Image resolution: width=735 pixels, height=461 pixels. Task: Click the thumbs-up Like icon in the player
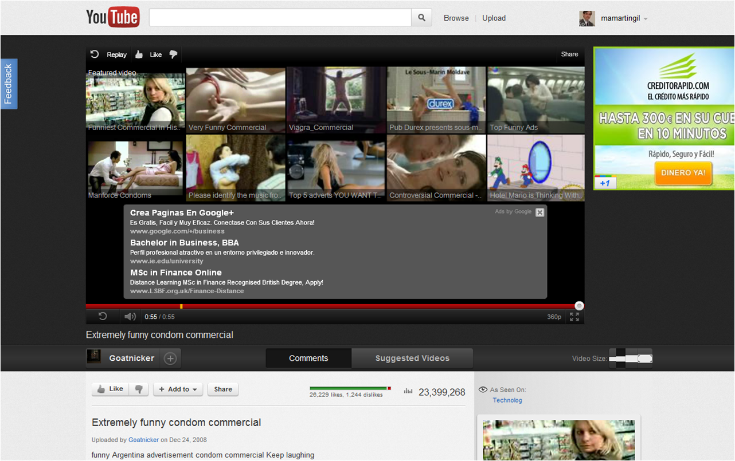[139, 54]
